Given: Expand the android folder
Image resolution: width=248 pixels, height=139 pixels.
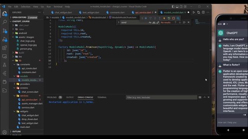Looking at the screenshot, I should coord(26,33).
